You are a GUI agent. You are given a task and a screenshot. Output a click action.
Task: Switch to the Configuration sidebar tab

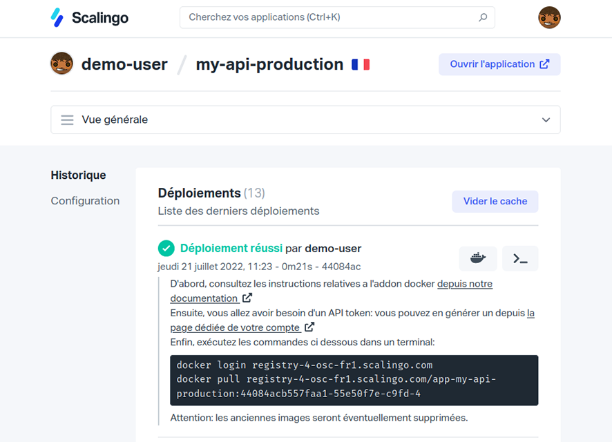pyautogui.click(x=85, y=201)
